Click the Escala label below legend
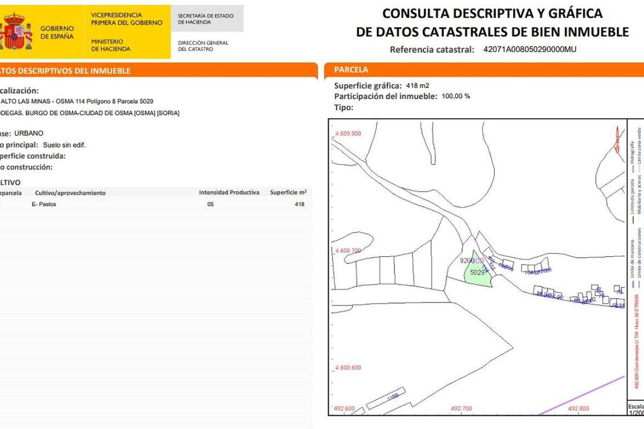 click(636, 406)
